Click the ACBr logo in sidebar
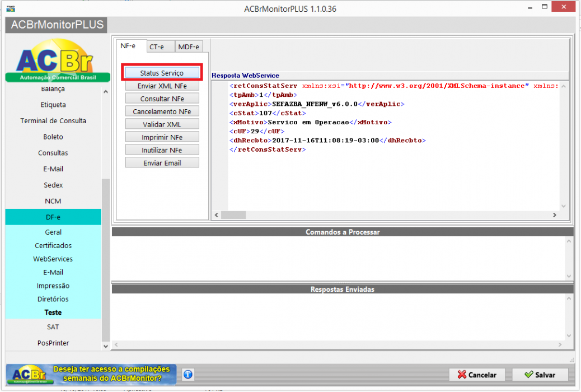The width and height of the screenshot is (581, 392). pyautogui.click(x=58, y=60)
